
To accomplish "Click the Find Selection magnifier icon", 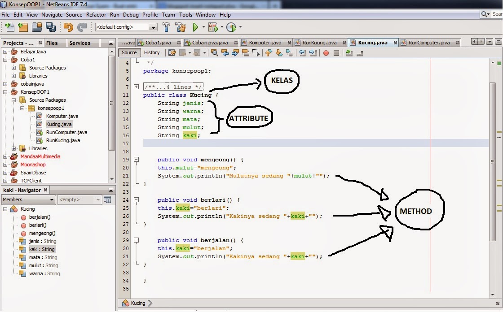I will pos(215,53).
